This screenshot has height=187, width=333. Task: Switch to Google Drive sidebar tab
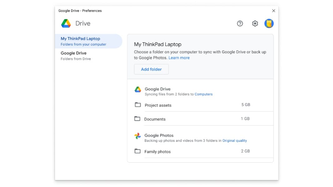tap(88, 55)
